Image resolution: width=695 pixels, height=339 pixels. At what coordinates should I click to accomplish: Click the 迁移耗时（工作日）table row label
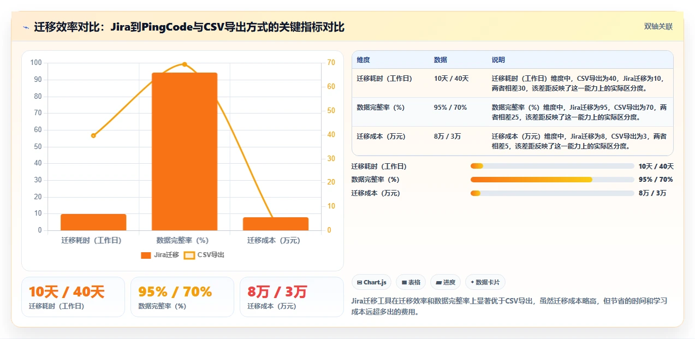click(384, 78)
